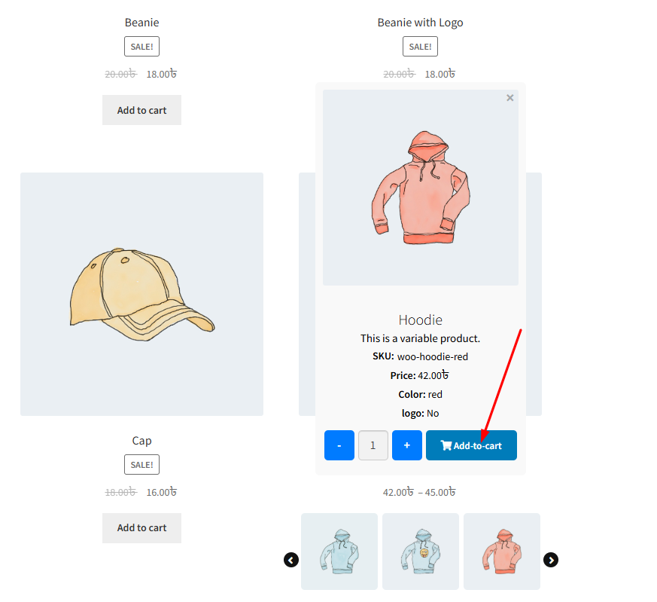
Task: Click the quantity input field
Action: pos(373,445)
